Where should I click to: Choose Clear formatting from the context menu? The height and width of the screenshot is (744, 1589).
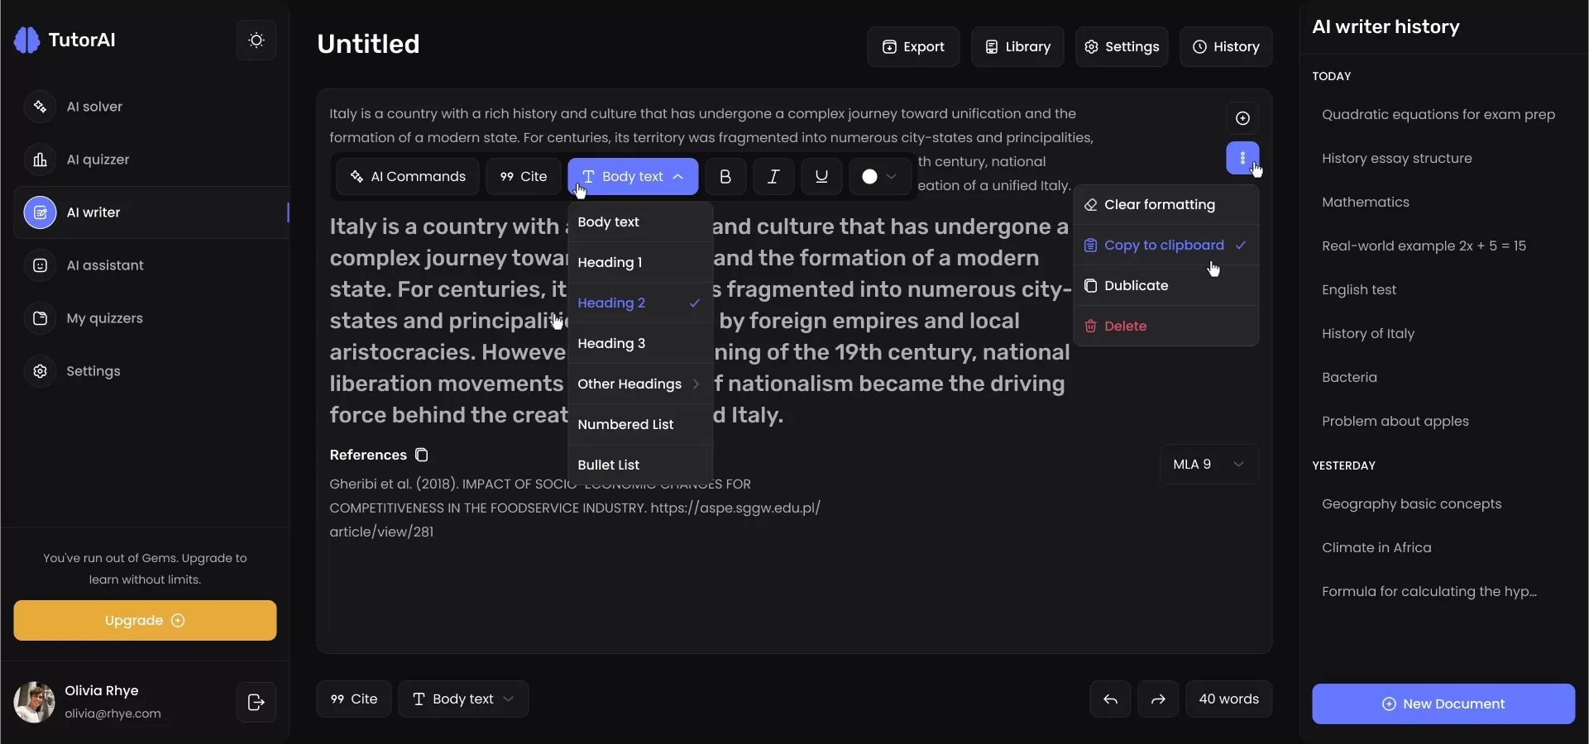tap(1159, 205)
